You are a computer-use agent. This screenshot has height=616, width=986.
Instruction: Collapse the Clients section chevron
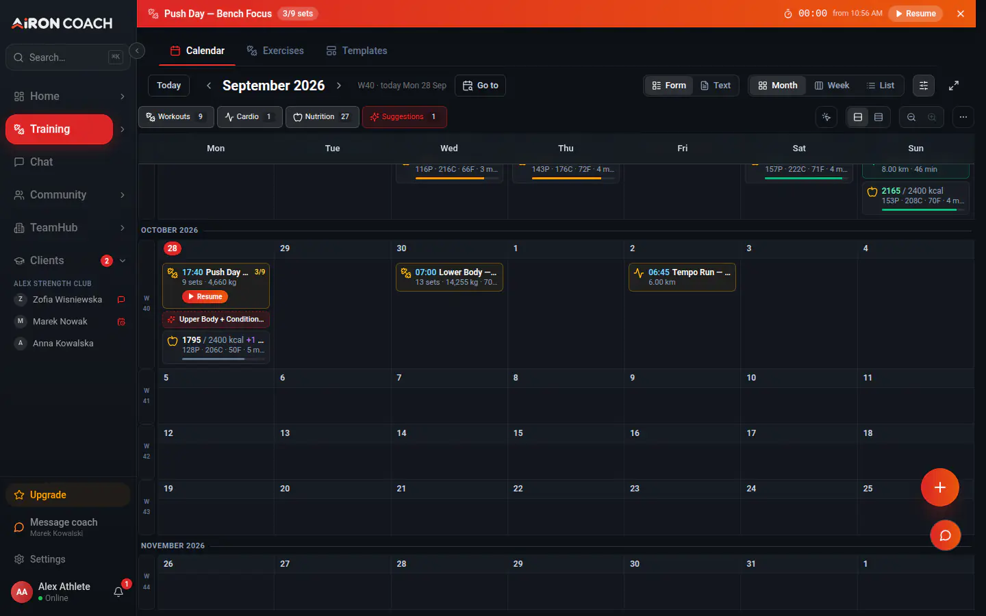123,261
